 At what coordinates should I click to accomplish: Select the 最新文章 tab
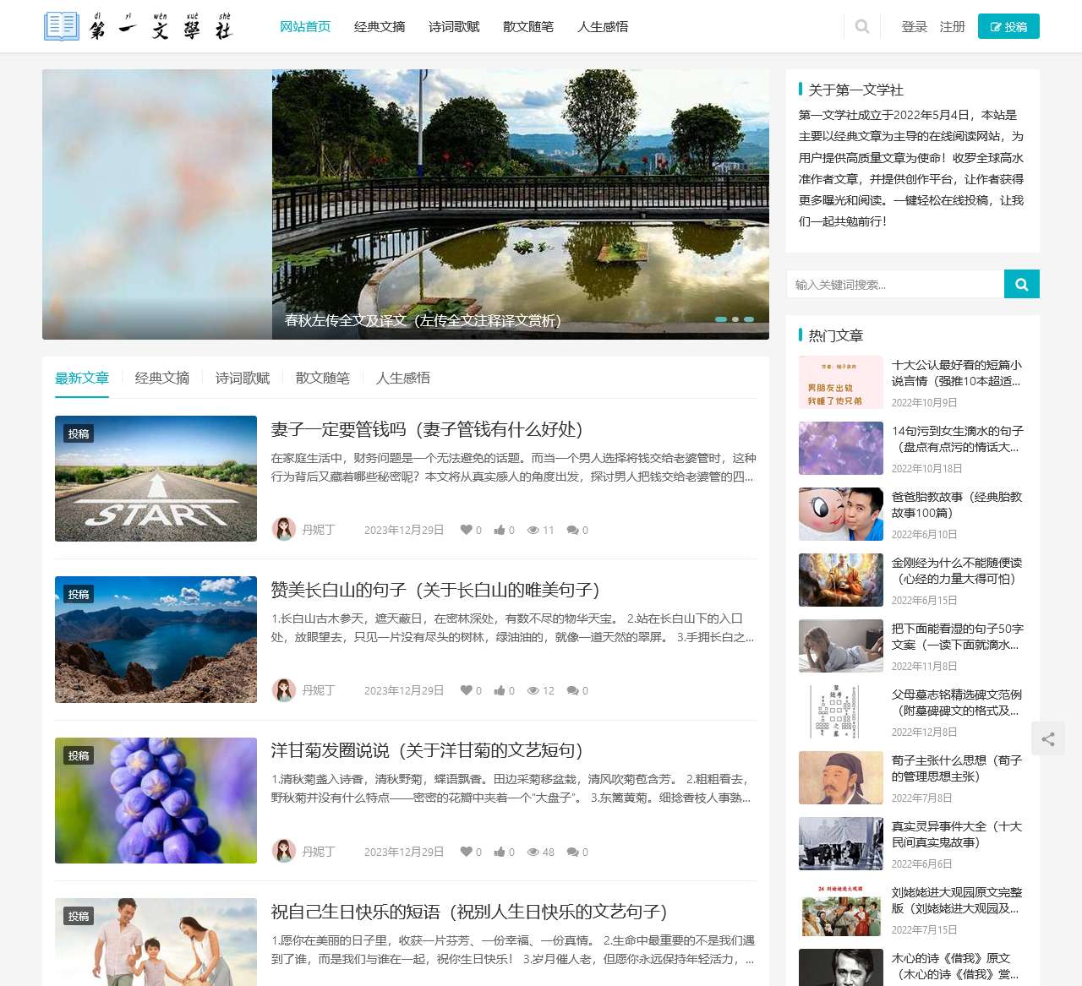pyautogui.click(x=82, y=378)
